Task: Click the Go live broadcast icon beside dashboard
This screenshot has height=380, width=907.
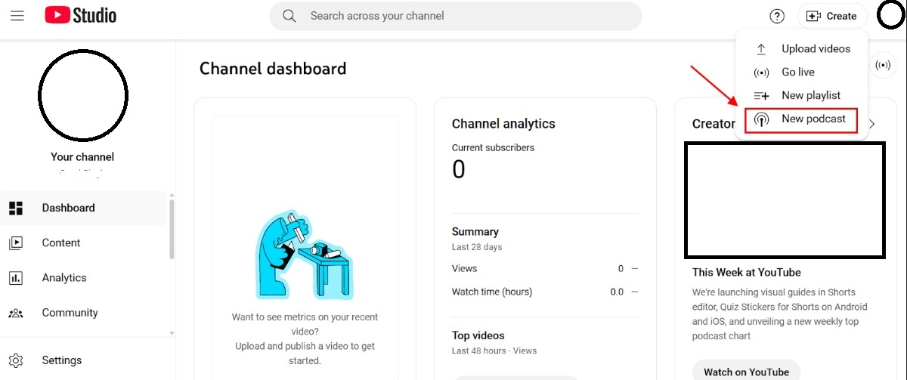Action: [x=882, y=66]
